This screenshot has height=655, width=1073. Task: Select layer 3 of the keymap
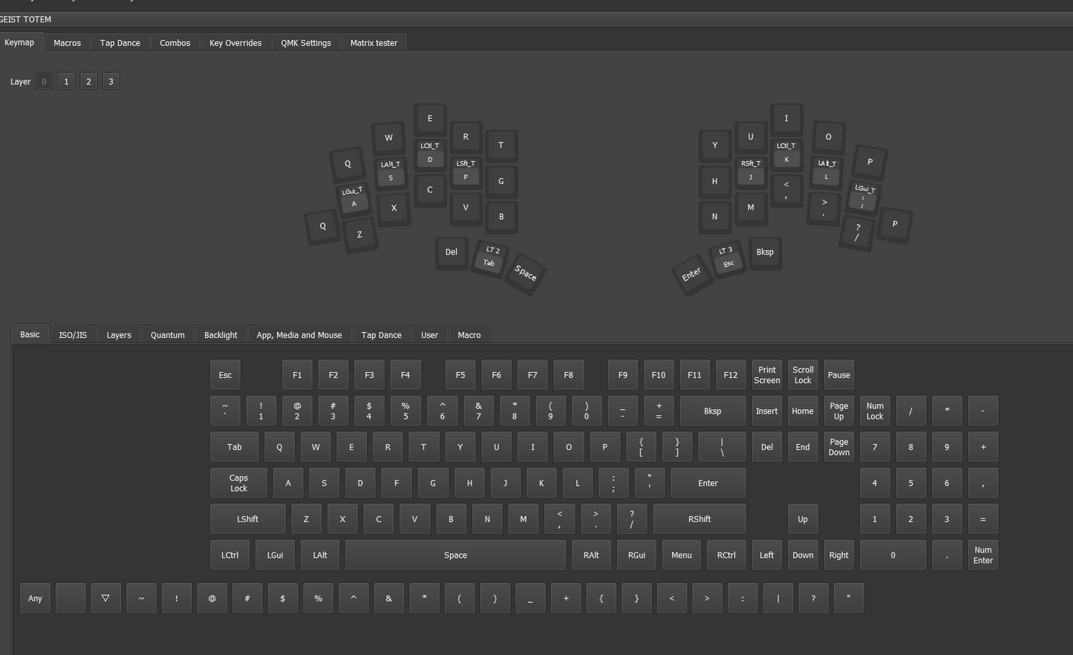coord(111,81)
